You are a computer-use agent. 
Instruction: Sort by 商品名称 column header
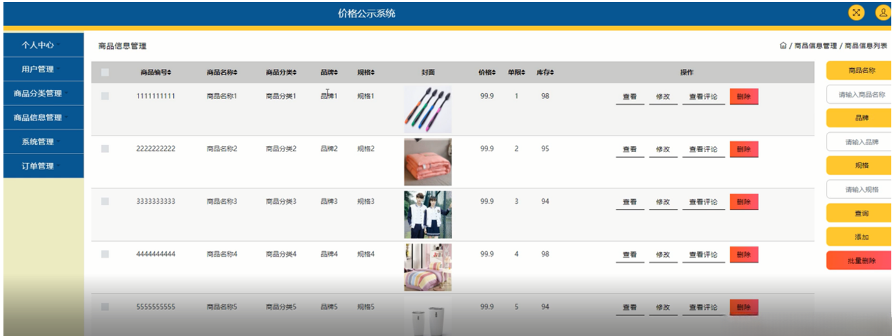tap(223, 72)
